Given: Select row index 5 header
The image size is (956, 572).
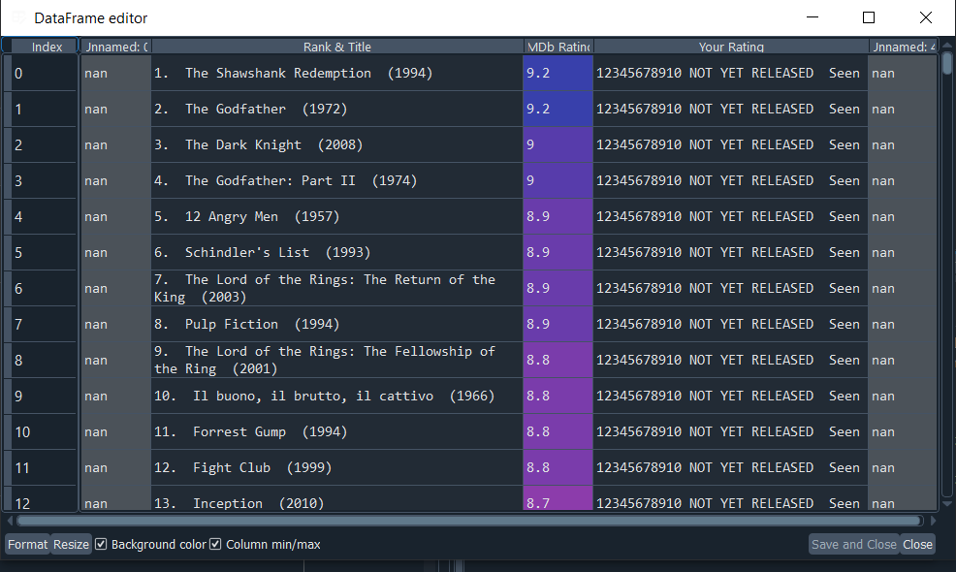Looking at the screenshot, I should click(x=41, y=252).
